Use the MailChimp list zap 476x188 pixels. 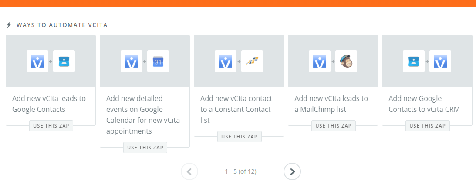(x=333, y=126)
